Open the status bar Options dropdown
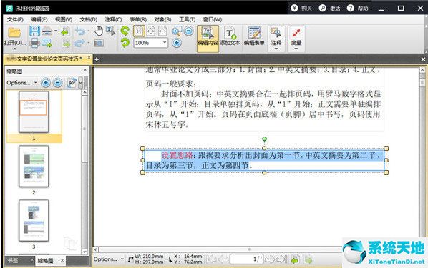The width and height of the screenshot is (428, 268). pos(108,259)
